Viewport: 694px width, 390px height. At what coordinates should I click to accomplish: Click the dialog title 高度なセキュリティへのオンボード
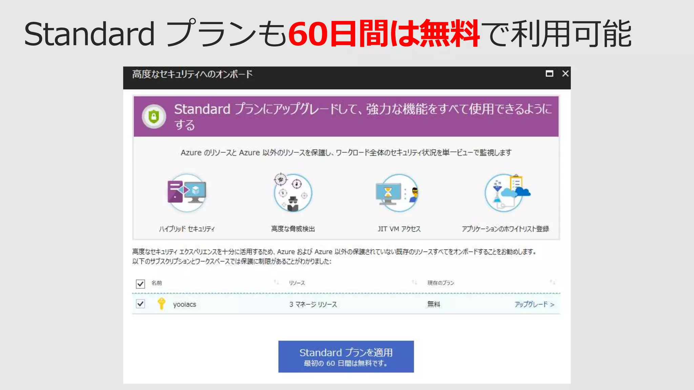(x=192, y=74)
